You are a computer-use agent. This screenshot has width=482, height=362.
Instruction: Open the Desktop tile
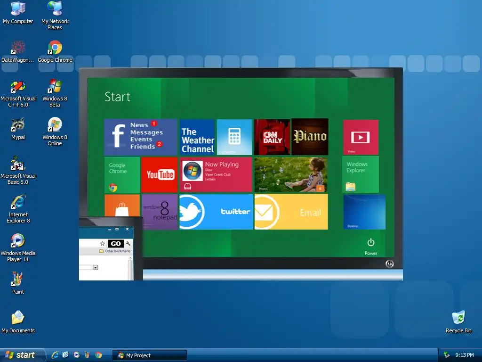[x=364, y=212]
